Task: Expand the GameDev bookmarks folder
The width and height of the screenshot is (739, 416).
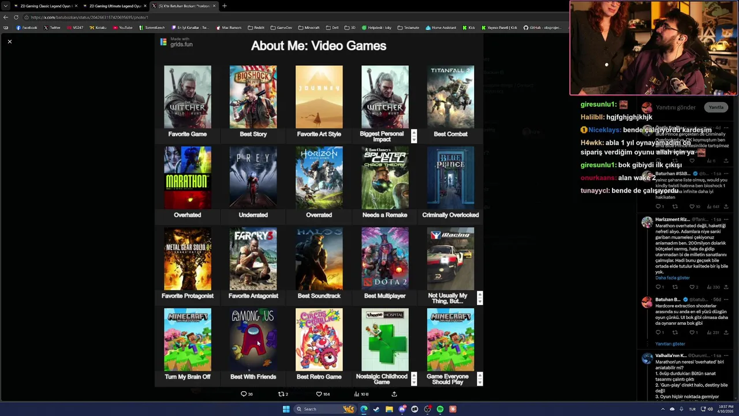Action: (x=281, y=28)
